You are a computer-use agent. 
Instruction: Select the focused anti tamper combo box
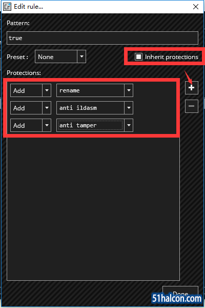tap(95, 125)
